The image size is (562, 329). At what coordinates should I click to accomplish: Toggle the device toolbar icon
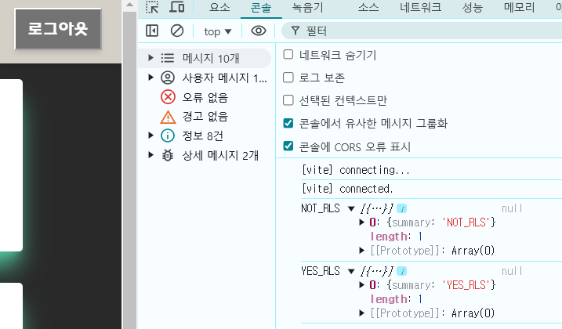click(x=176, y=7)
